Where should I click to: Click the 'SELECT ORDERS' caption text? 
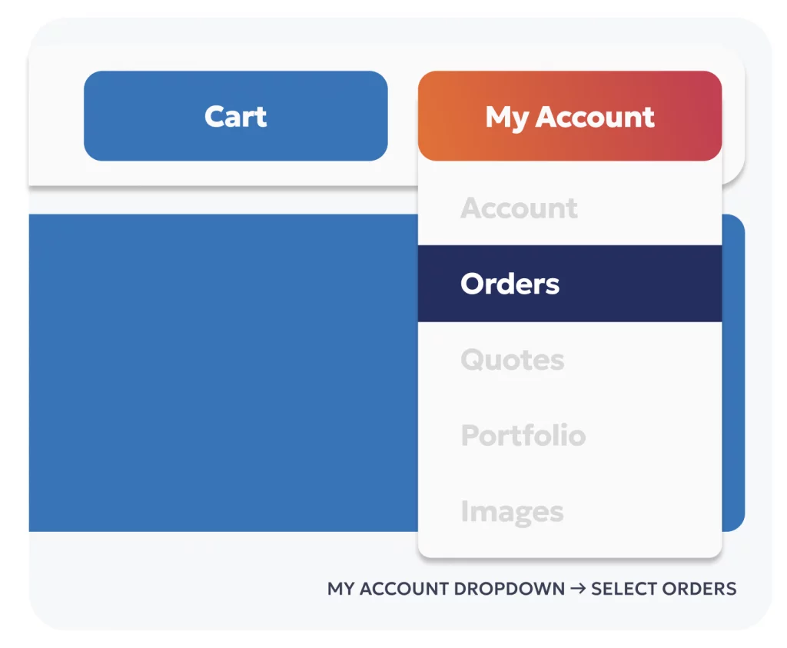[664, 588]
